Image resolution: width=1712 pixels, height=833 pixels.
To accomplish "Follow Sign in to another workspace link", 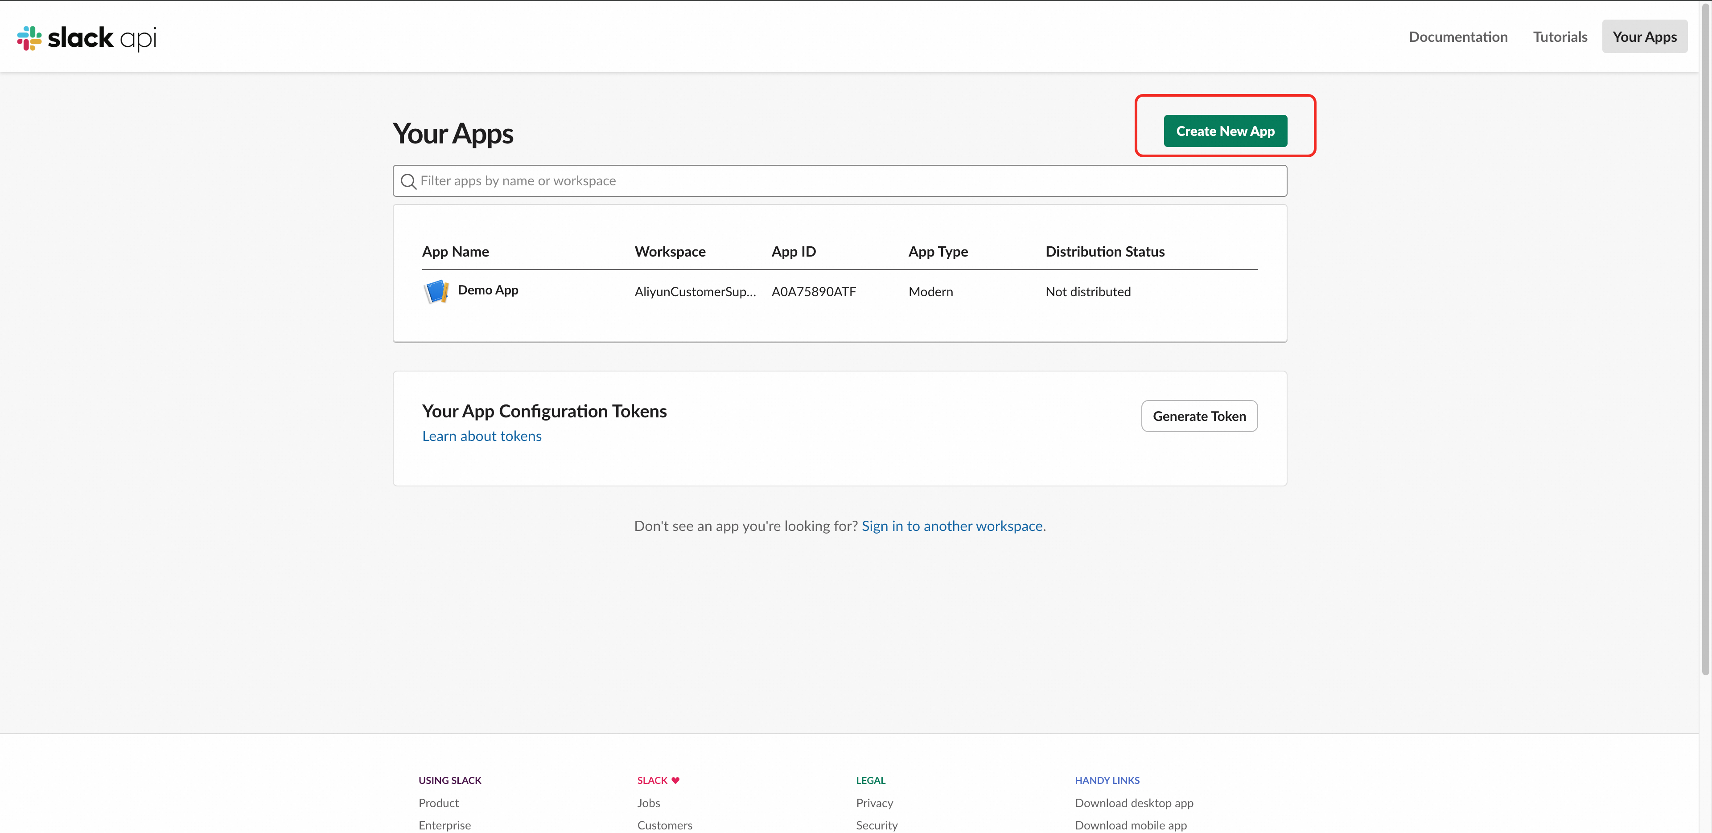I will [x=952, y=526].
